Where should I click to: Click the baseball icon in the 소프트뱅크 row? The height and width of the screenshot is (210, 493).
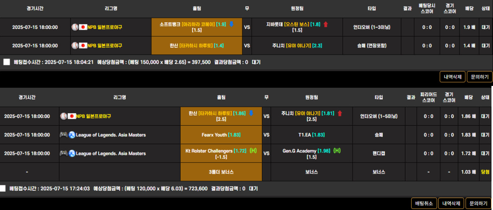point(75,27)
